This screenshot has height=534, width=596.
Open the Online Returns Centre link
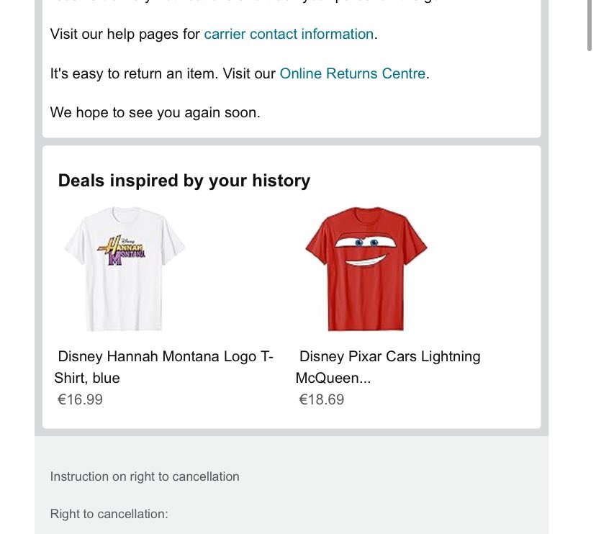point(353,73)
